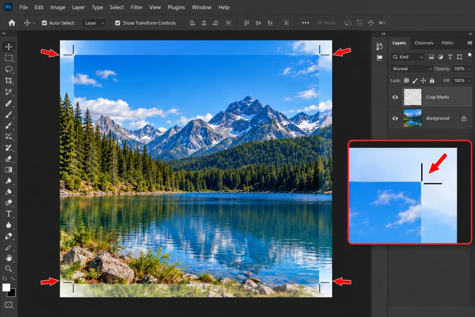Click align bottom edges icon
475x317 pixels.
(x=270, y=23)
